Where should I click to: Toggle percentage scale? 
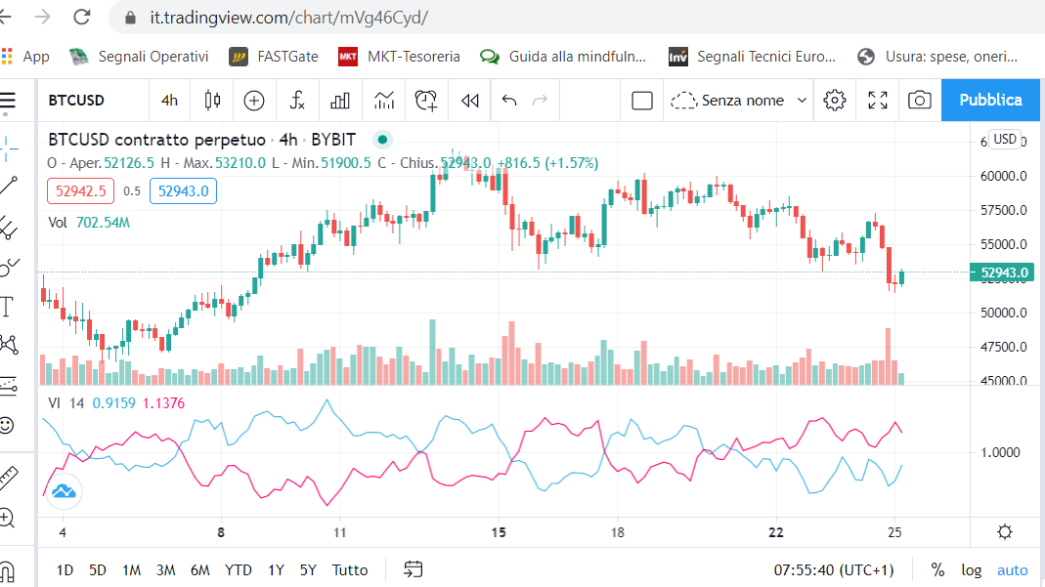tap(937, 569)
